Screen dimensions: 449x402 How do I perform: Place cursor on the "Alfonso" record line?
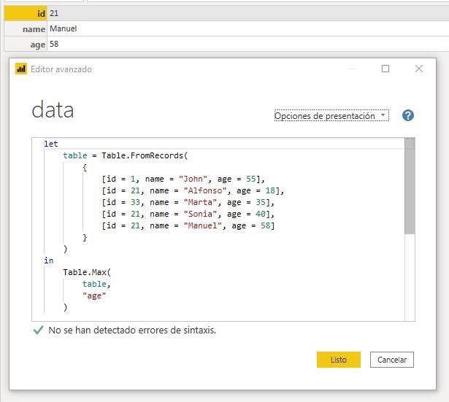(x=192, y=190)
